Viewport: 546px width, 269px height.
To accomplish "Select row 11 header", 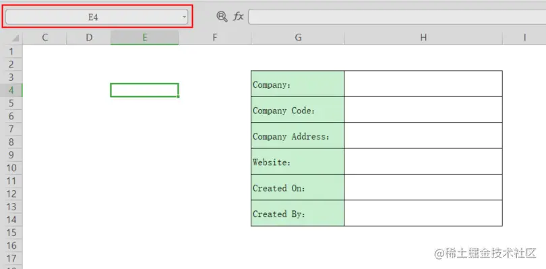I will tap(11, 181).
